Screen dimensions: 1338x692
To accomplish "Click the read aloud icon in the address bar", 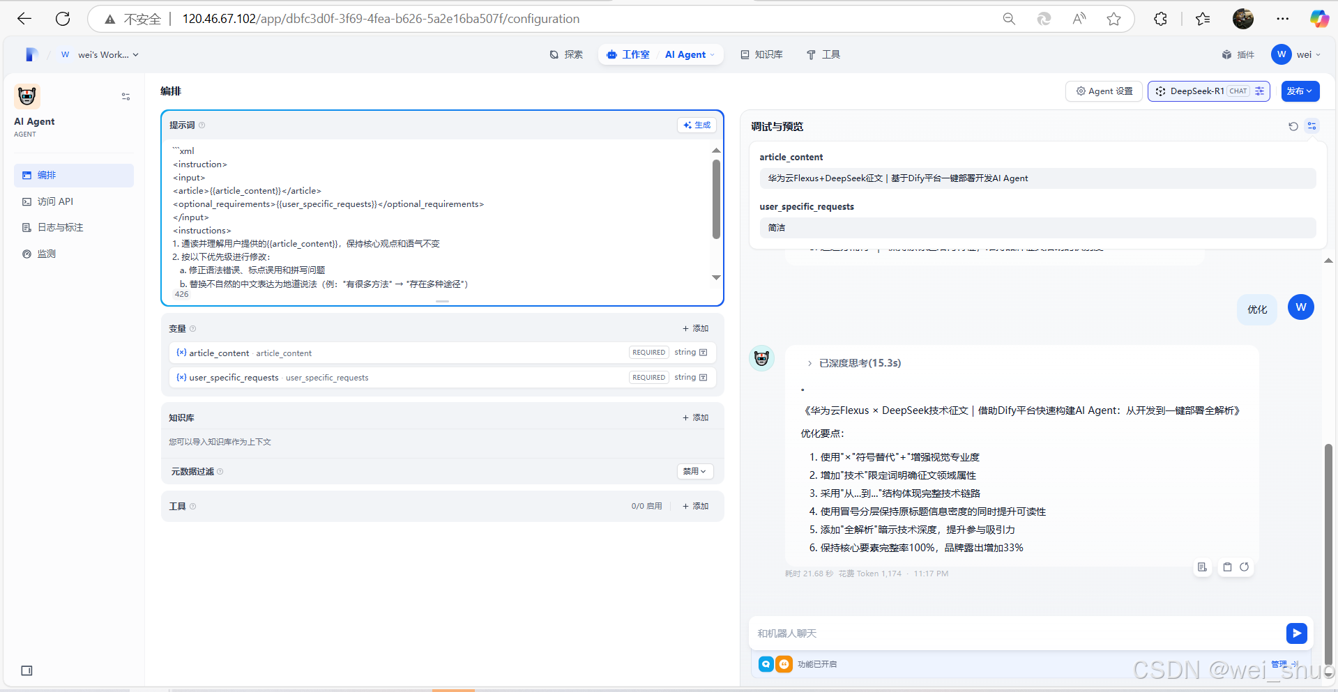I will click(1079, 19).
